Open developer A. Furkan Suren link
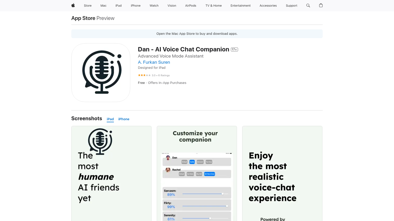Viewport: 394px width, 221px height. pyautogui.click(x=154, y=62)
